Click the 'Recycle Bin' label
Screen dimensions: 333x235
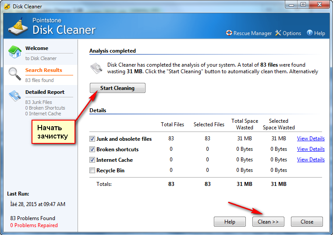110,171
